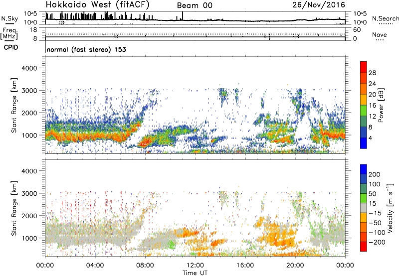Viewport: 399px width, 276px height.
Task: Click the 'Nave' legend label
Action: [x=380, y=35]
